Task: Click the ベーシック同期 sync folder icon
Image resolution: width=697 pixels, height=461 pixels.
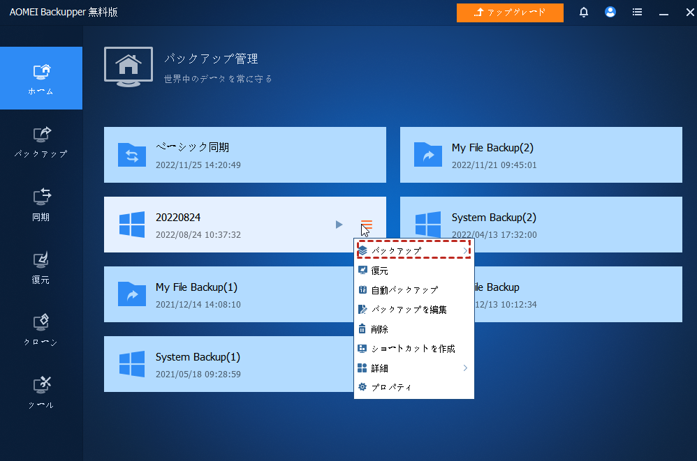Action: coord(132,155)
